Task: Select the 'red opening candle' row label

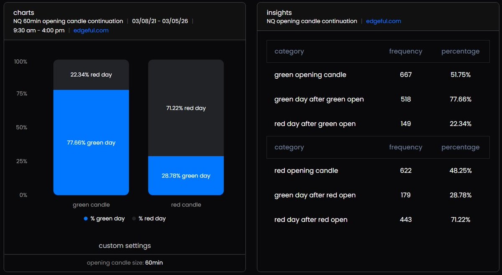Action: click(x=306, y=171)
